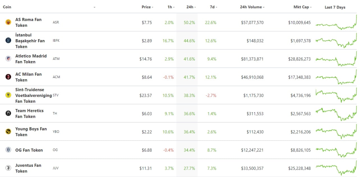Click the Sint-Truidense Fan Token logo icon
This screenshot has height=177, width=359.
click(x=8, y=95)
